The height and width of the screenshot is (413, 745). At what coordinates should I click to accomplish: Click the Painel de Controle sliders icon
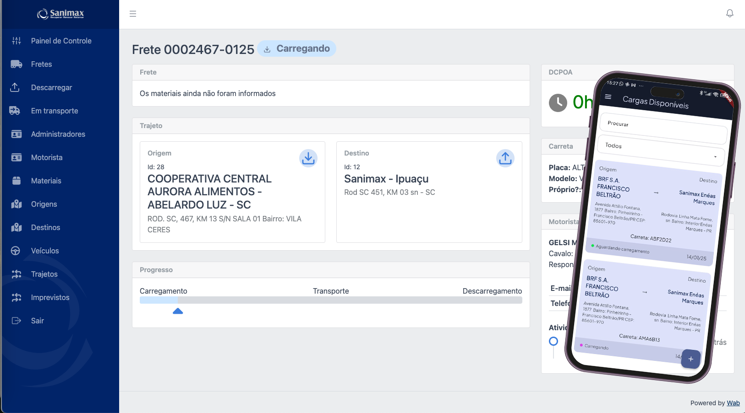coord(16,41)
